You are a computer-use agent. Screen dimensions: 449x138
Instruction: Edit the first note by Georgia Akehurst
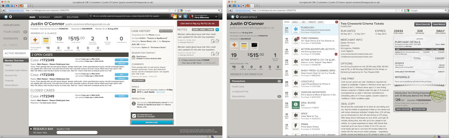point(217,41)
